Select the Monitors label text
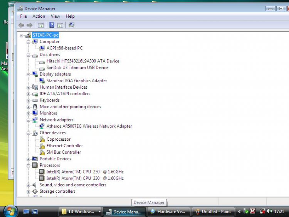Screen dimensions: 289x217 pyautogui.click(x=48, y=113)
